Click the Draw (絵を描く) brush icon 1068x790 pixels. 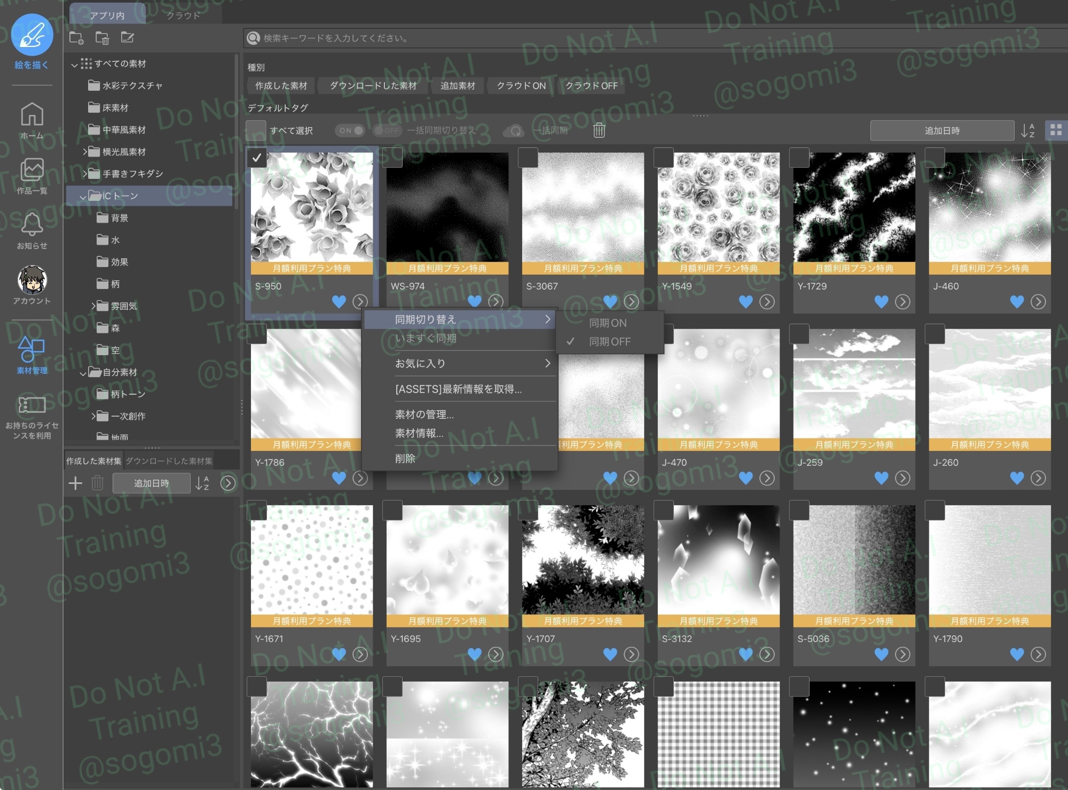(32, 35)
